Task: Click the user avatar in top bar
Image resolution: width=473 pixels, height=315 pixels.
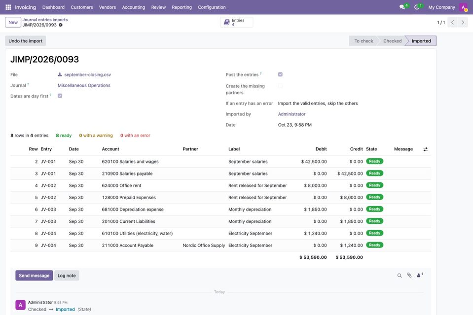Action: click(x=463, y=7)
